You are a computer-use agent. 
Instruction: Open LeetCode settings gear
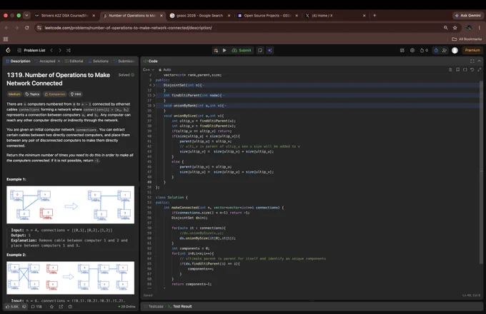pyautogui.click(x=412, y=50)
